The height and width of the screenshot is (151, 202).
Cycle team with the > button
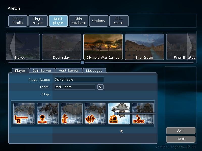pos(100,87)
